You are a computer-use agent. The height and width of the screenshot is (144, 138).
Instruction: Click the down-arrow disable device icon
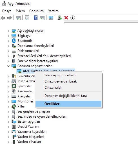[x=73, y=18]
